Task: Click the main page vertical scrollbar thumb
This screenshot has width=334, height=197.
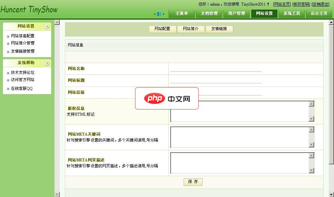Action: click(331, 94)
